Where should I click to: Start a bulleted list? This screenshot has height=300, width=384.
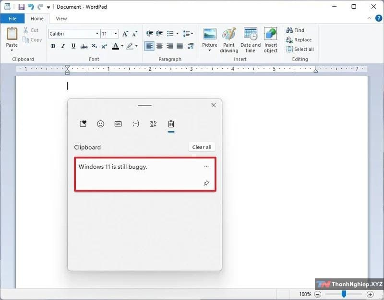(x=170, y=33)
